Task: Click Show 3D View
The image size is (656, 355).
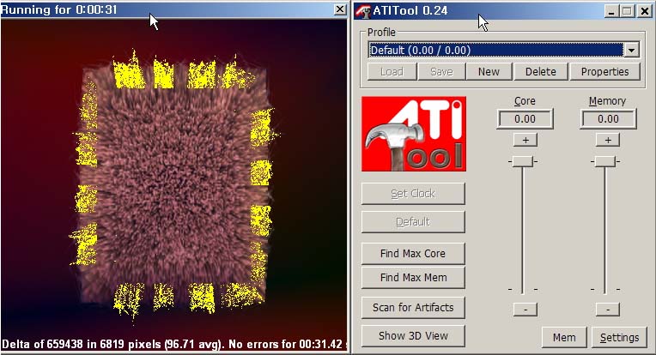Action: [x=413, y=336]
